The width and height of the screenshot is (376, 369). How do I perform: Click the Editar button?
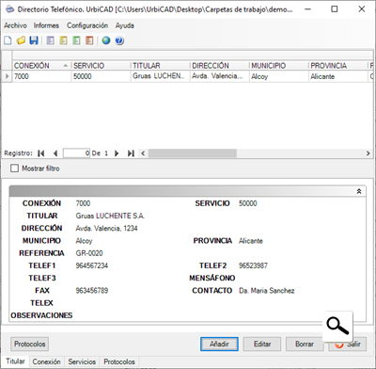point(262,344)
